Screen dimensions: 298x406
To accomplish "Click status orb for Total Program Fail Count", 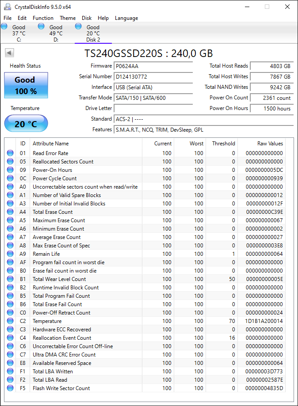I will click(10, 296).
